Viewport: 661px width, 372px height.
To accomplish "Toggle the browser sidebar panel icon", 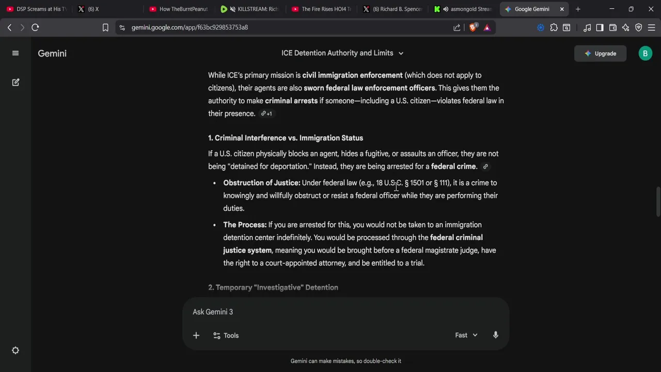I will 600,27.
